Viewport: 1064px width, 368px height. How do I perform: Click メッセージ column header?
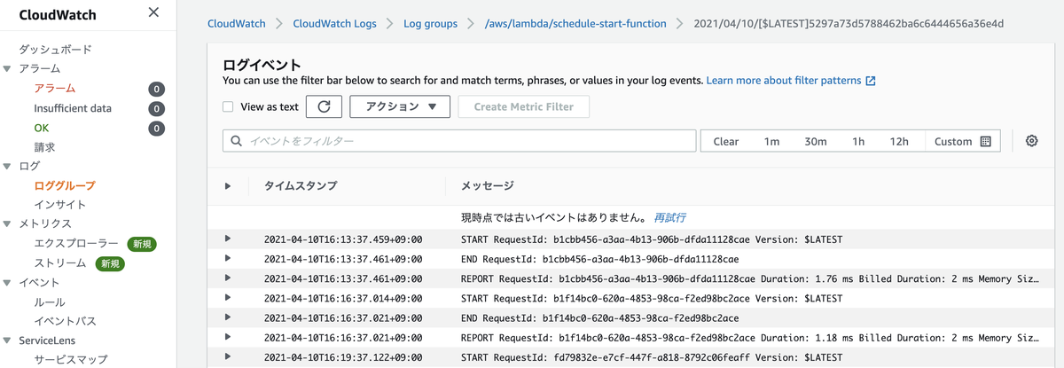487,186
